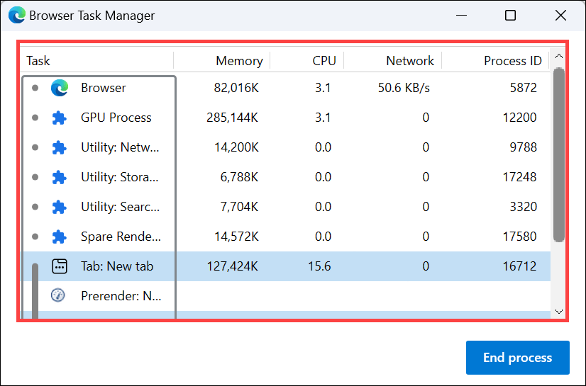Click the Tab: New tab page icon
Image resolution: width=586 pixels, height=386 pixels.
pos(60,266)
